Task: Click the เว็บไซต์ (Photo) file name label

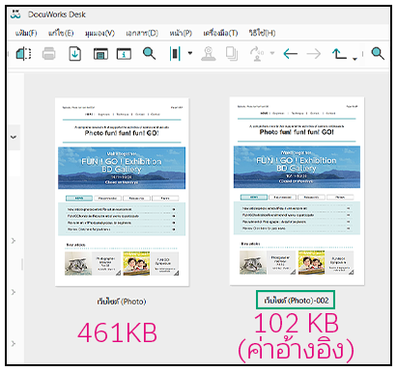Action: point(122,302)
